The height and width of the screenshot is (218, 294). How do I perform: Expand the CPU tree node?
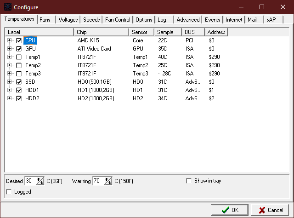click(x=9, y=40)
